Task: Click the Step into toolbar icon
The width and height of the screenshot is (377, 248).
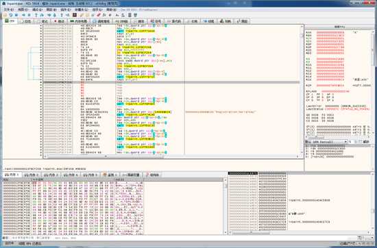Action: tap(36, 15)
